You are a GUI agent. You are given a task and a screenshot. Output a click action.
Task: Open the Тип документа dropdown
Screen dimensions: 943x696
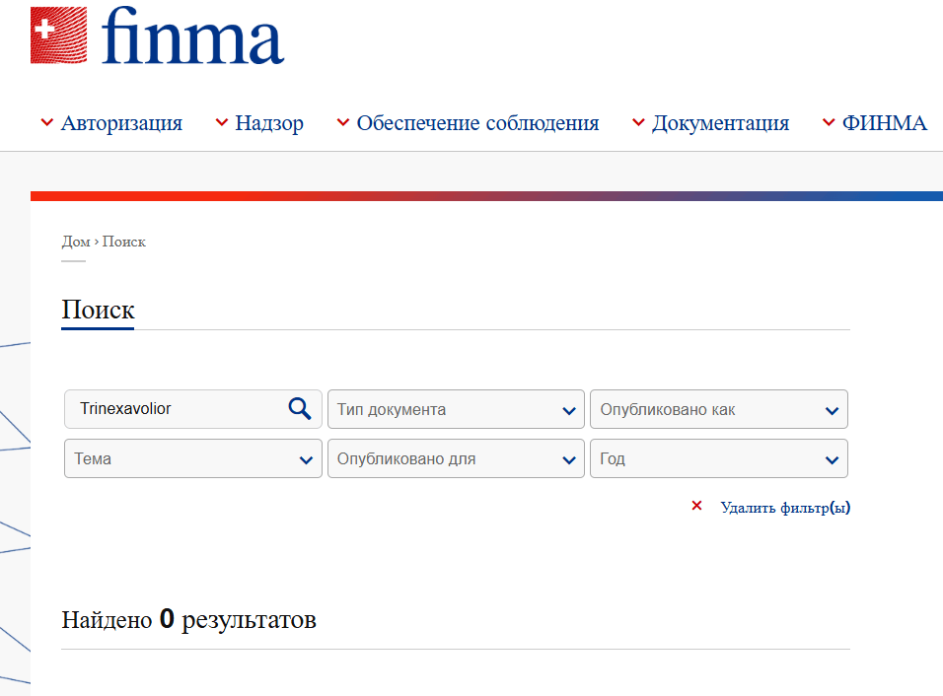[455, 408]
